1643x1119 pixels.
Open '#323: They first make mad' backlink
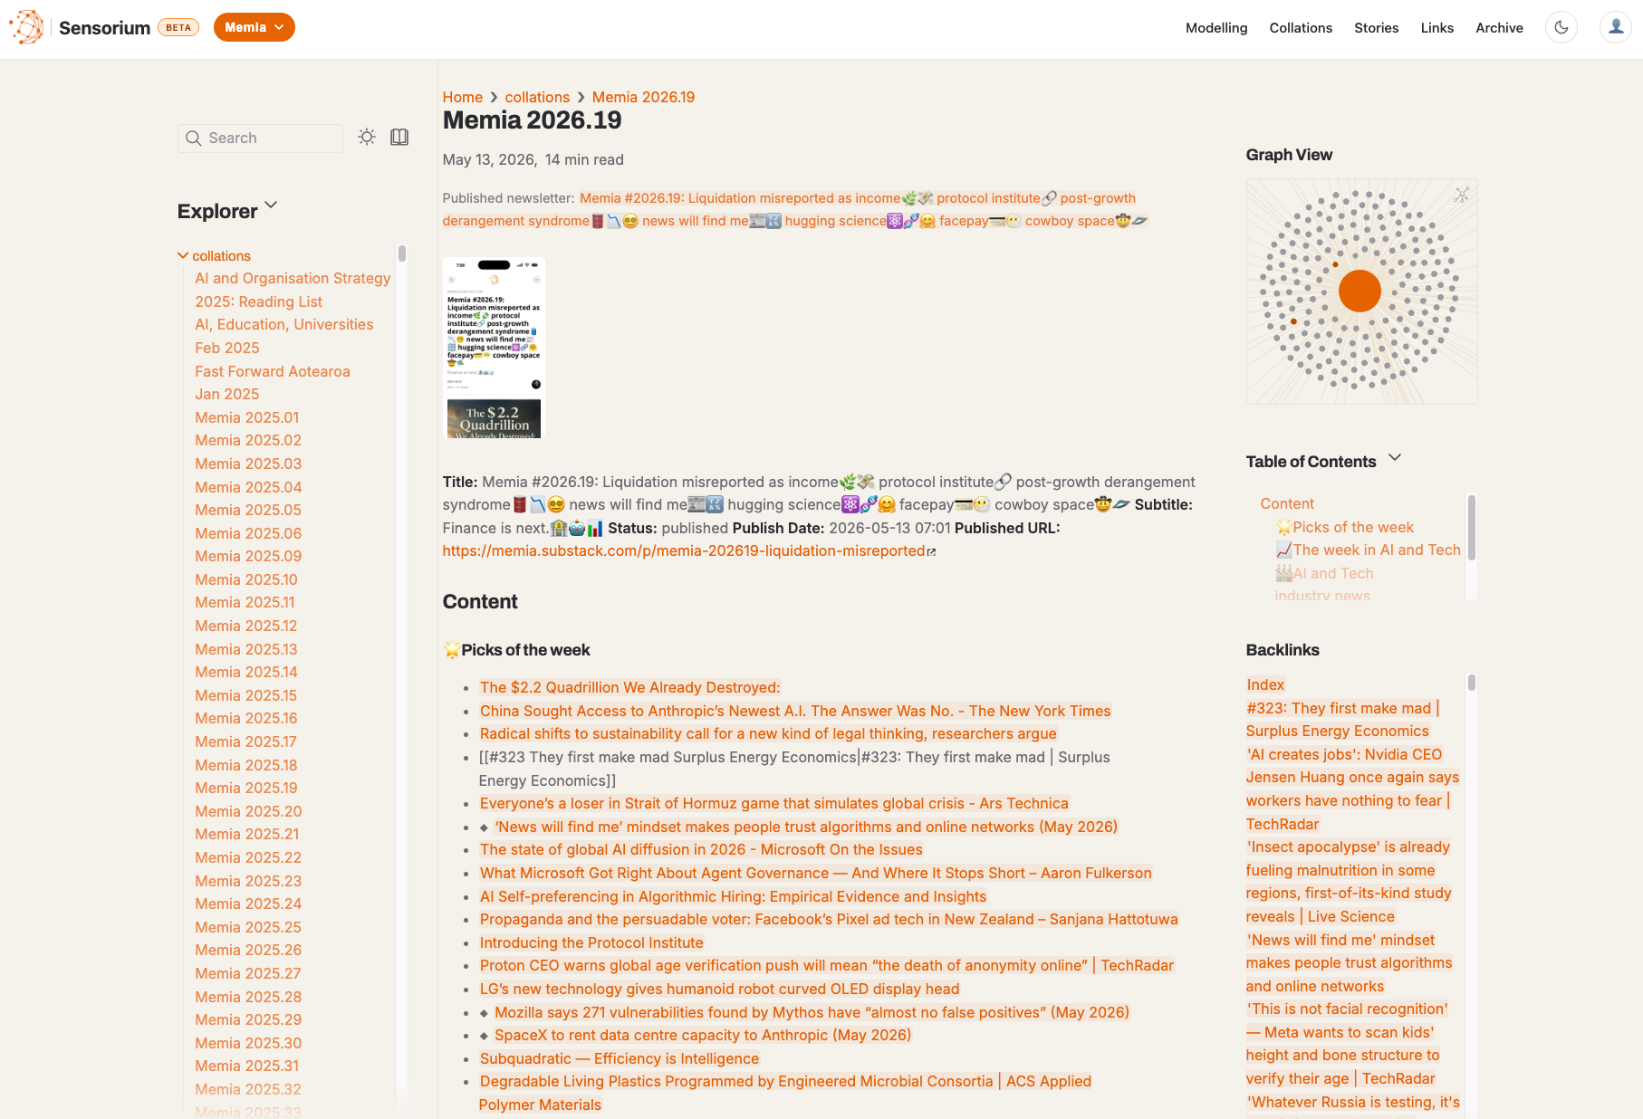pyautogui.click(x=1342, y=720)
